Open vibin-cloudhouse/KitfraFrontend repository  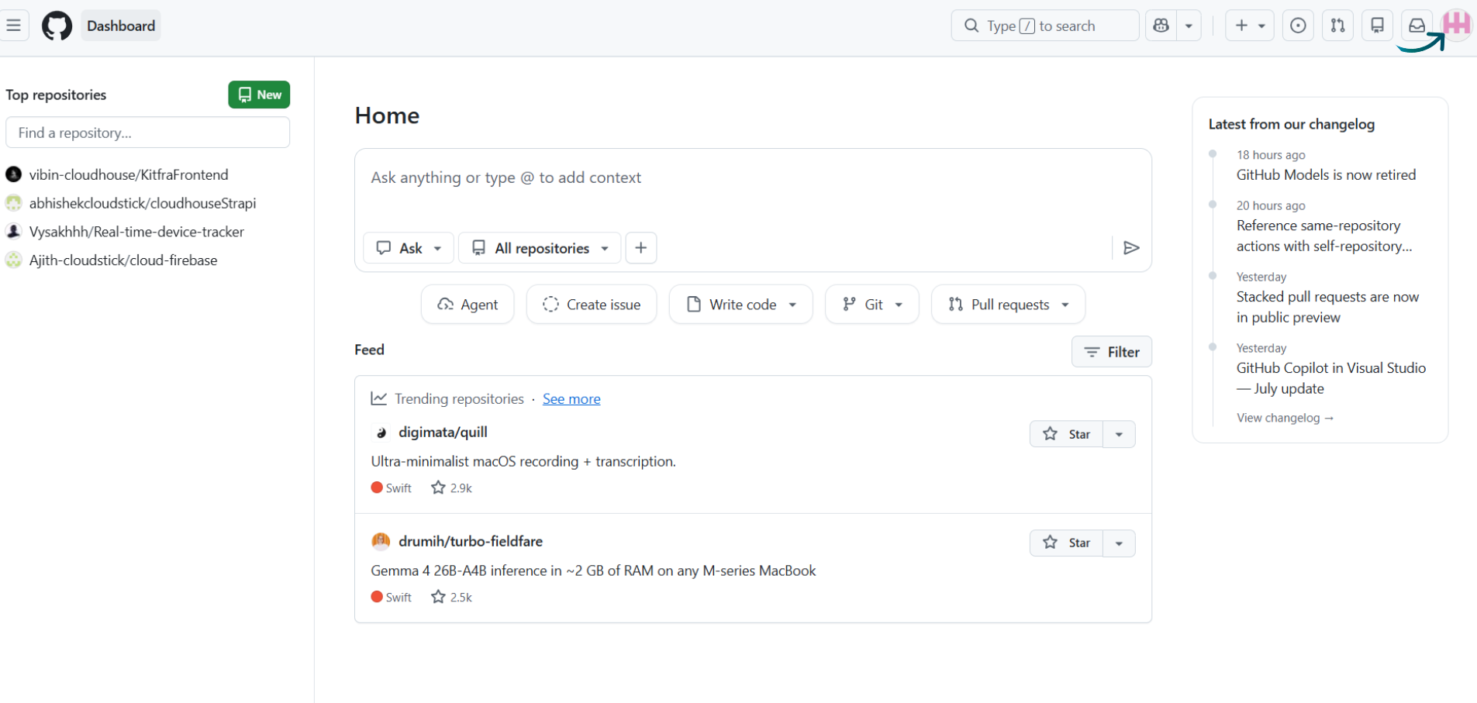tap(129, 174)
